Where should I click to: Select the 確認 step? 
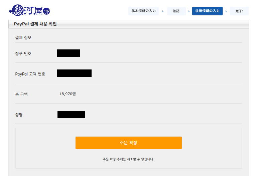176,11
